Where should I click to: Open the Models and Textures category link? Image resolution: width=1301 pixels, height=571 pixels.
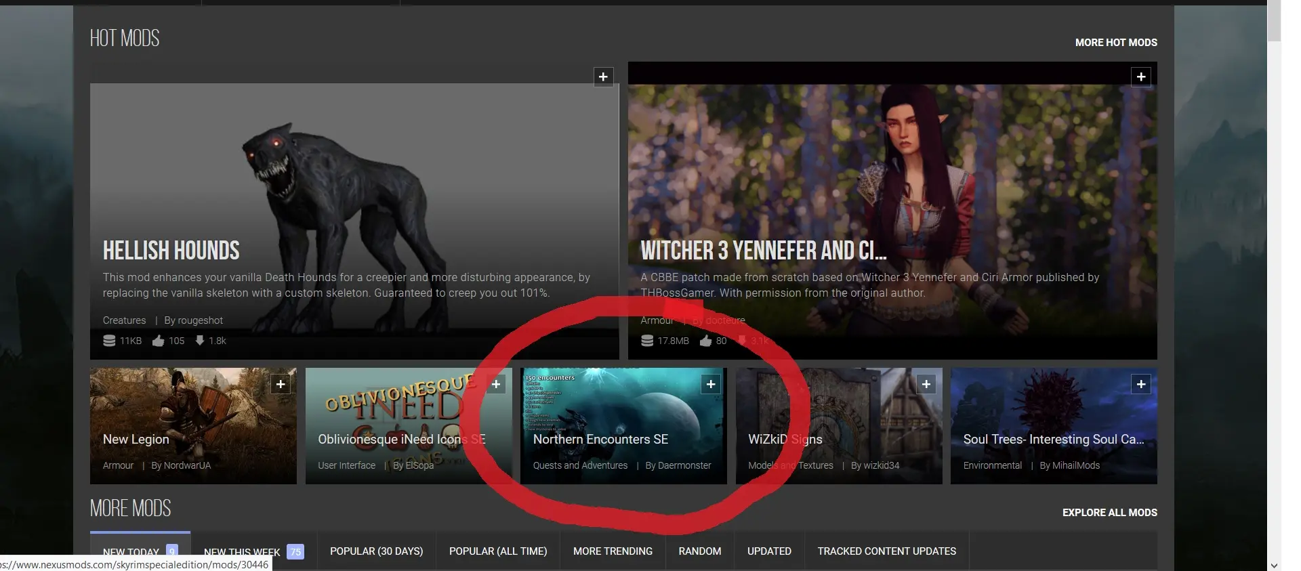point(791,465)
